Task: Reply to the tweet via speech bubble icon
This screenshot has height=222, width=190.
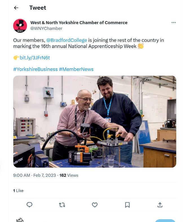Action: point(29,205)
